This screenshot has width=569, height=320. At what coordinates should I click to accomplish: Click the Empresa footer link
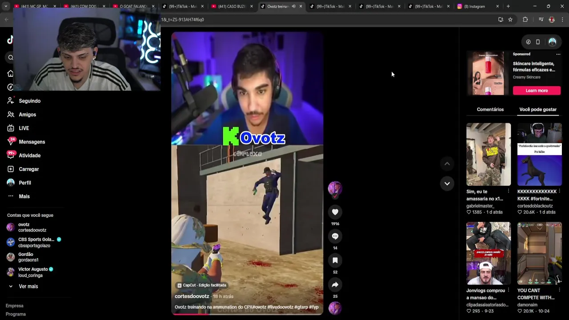point(15,306)
